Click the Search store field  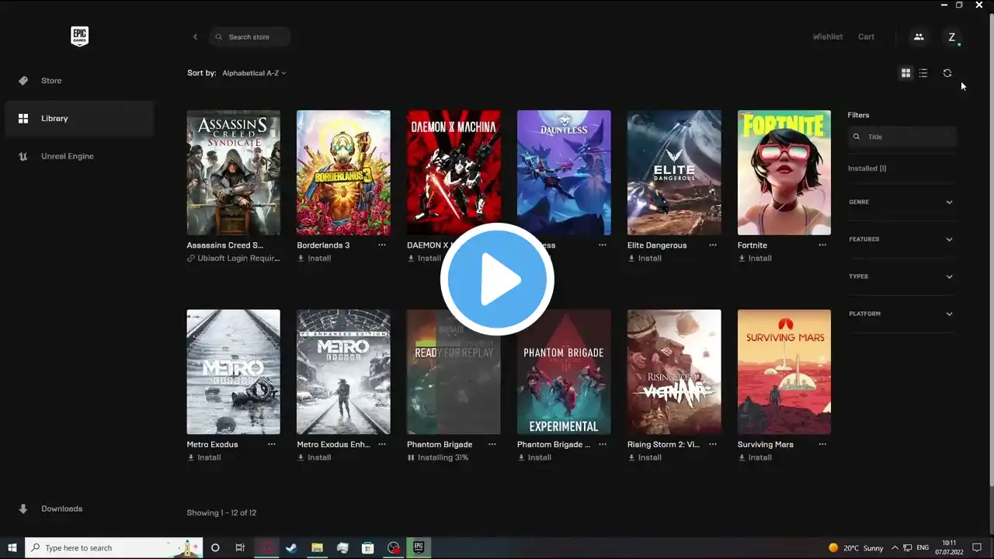[250, 36]
